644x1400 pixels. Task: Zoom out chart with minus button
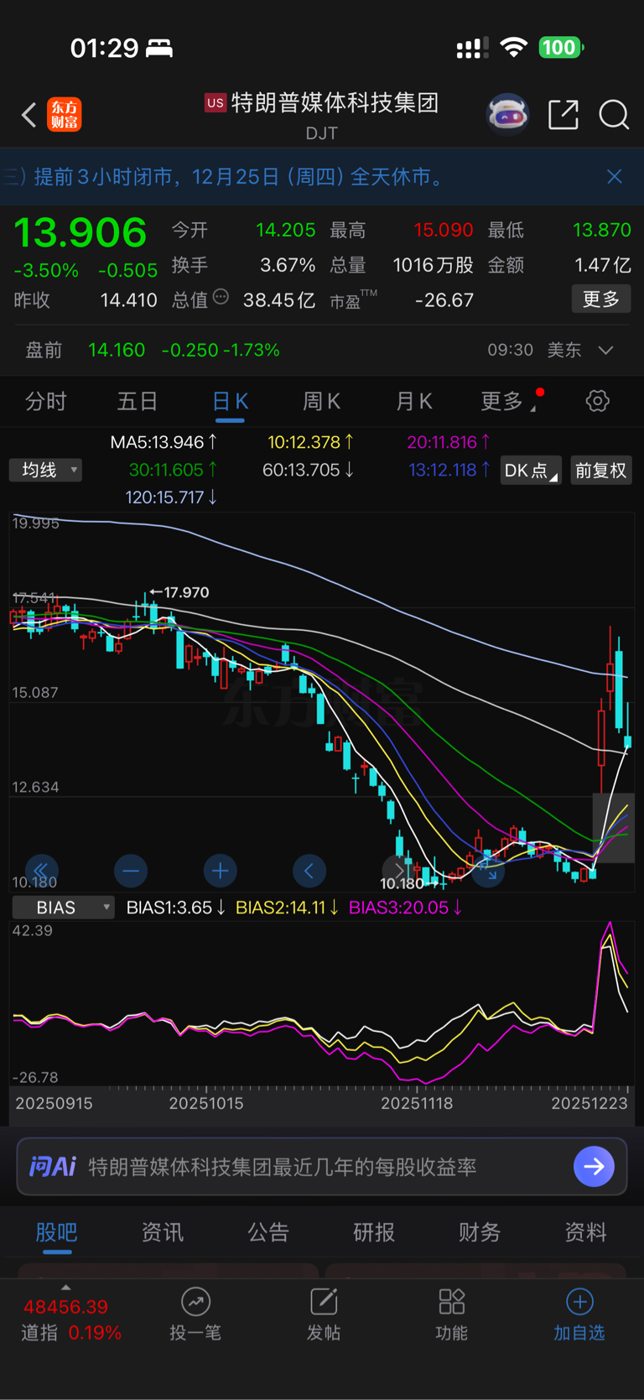point(131,871)
